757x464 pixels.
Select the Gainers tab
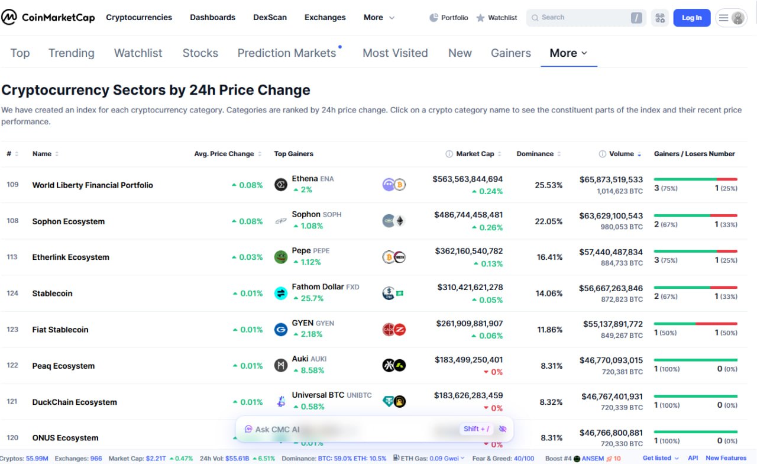pyautogui.click(x=511, y=53)
